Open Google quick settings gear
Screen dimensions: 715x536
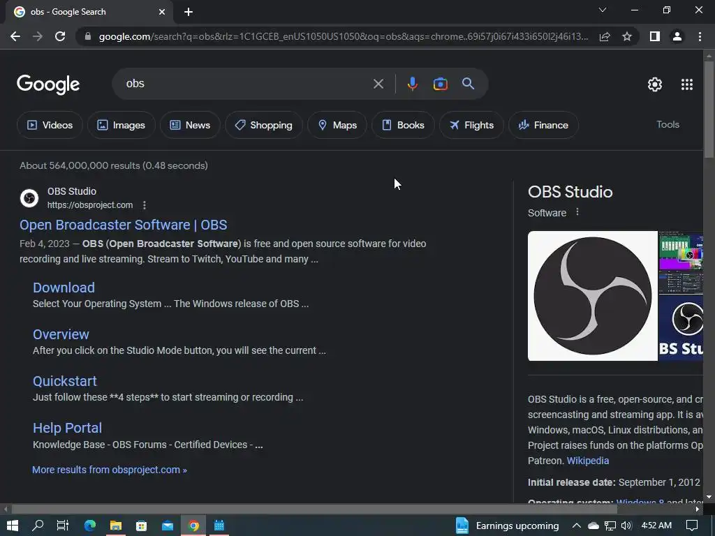click(x=655, y=84)
